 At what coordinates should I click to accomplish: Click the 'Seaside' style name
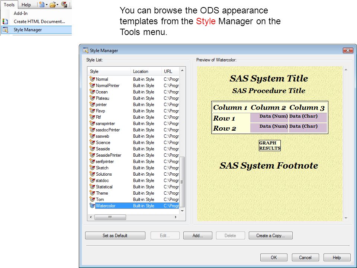pyautogui.click(x=103, y=149)
